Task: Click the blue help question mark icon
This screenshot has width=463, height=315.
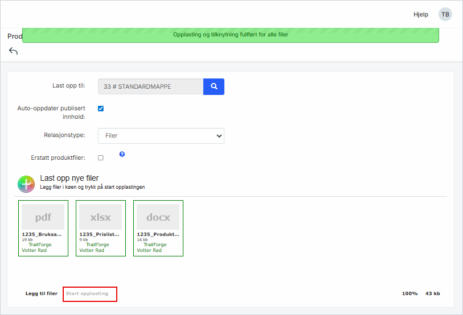Action: (x=122, y=154)
